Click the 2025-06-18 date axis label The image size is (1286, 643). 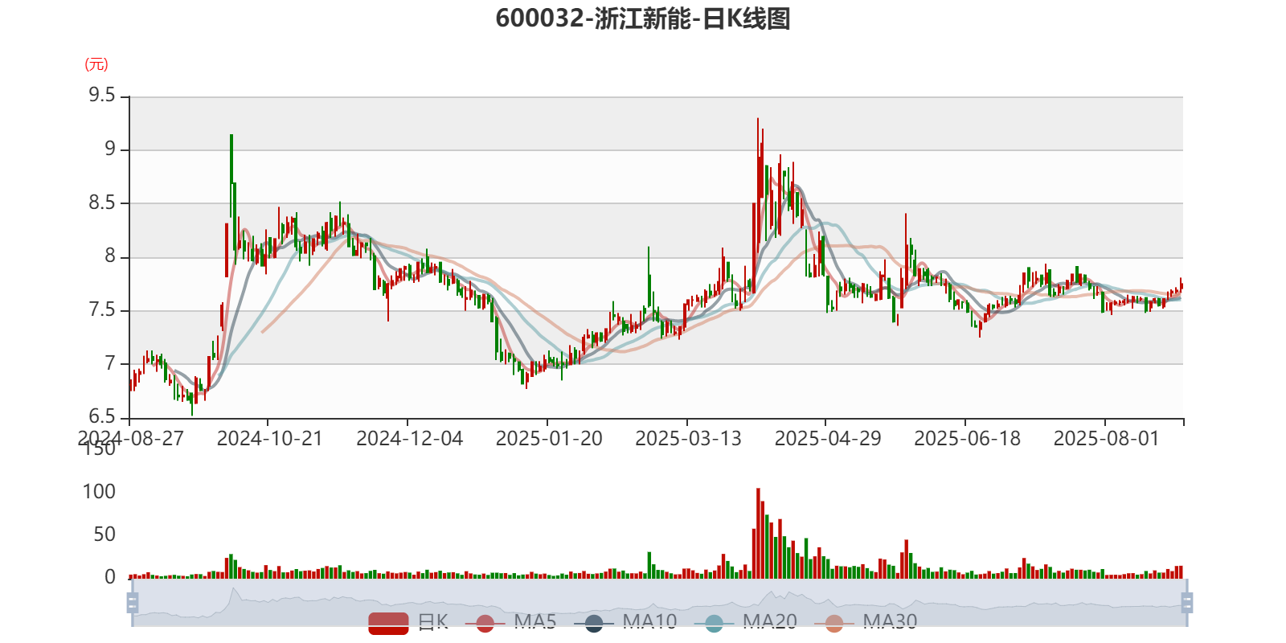pos(967,439)
